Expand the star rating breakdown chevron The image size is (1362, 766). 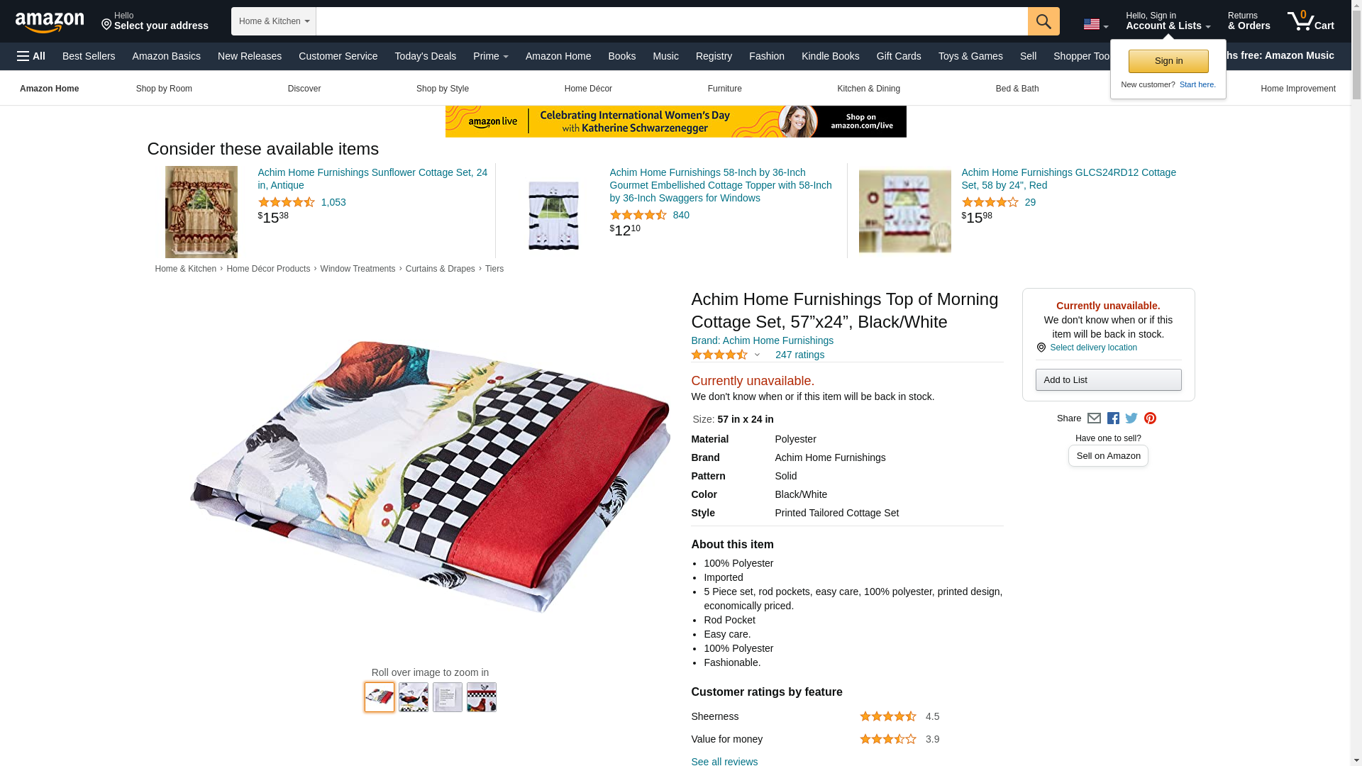click(x=757, y=355)
